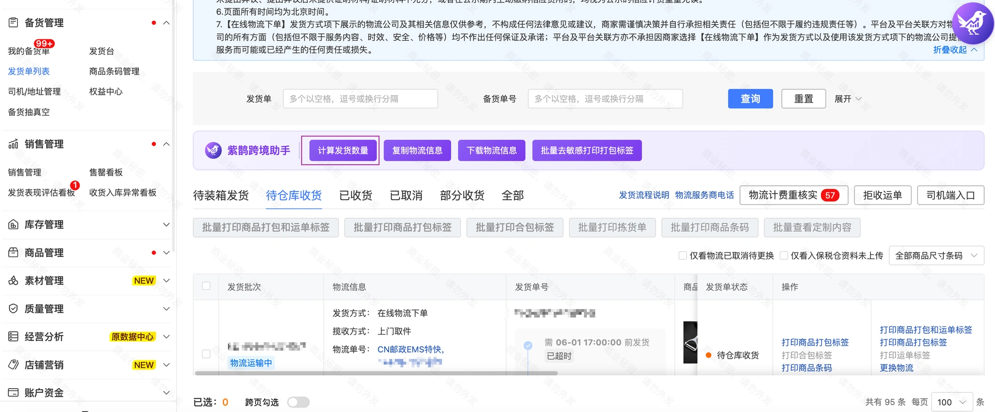Click the 销售管理 chart icon
Image resolution: width=995 pixels, height=412 pixels.
click(13, 144)
